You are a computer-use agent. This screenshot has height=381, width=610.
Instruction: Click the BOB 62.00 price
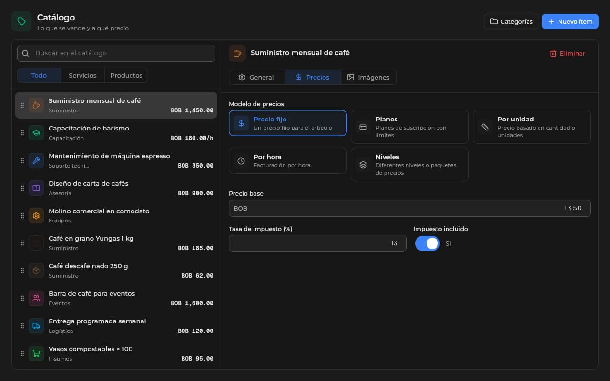(197, 276)
